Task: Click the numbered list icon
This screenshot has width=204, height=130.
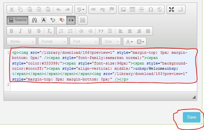Action: [x=61, y=31]
